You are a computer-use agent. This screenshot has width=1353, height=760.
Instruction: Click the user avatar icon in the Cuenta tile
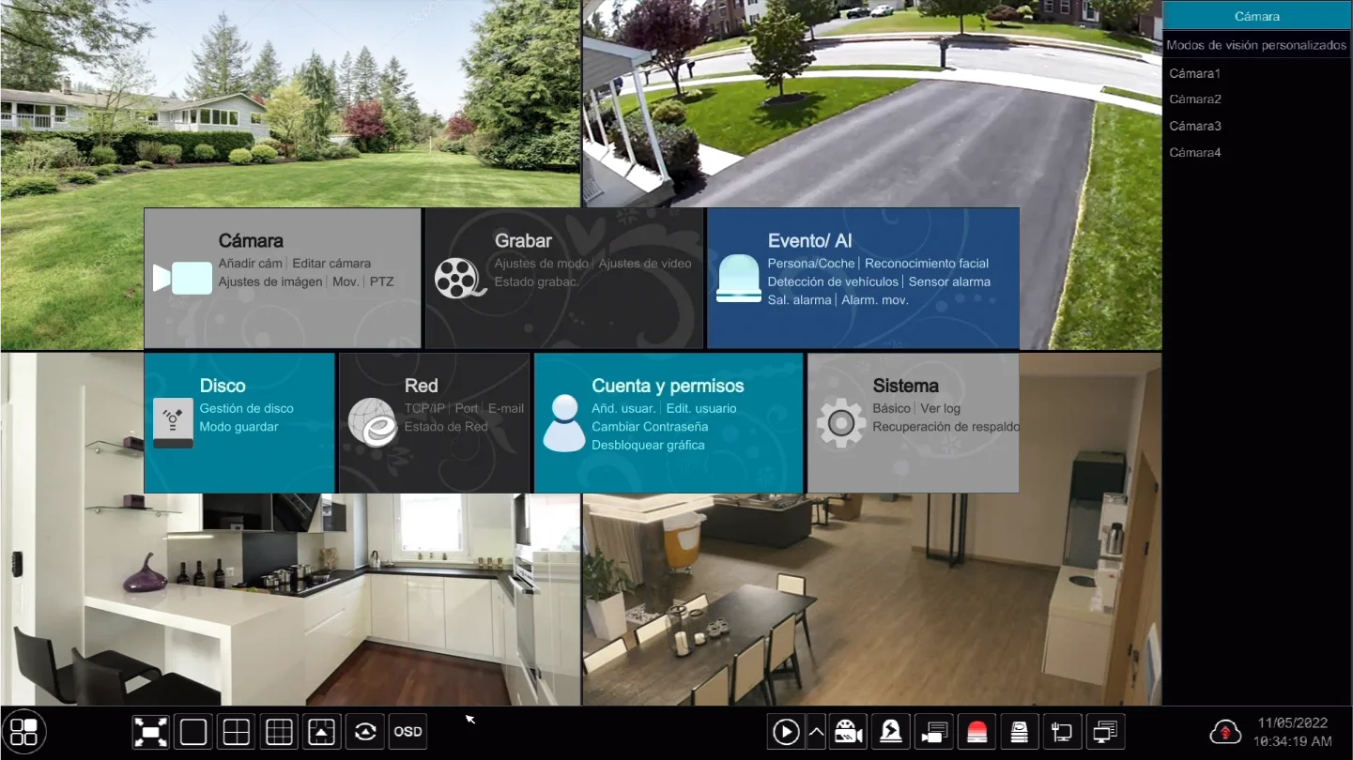[564, 423]
